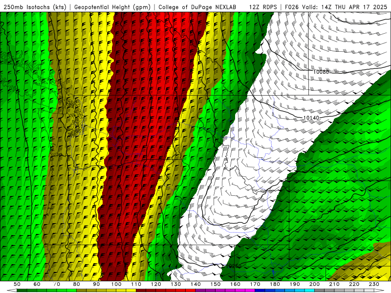This screenshot has width=391, height=293.
Task: Click the "12Z RDPS" model run label
Action: [x=263, y=7]
